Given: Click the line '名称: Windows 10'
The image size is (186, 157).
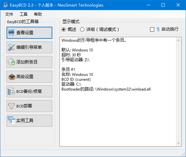Looking at the screenshot, I should [x=77, y=74].
